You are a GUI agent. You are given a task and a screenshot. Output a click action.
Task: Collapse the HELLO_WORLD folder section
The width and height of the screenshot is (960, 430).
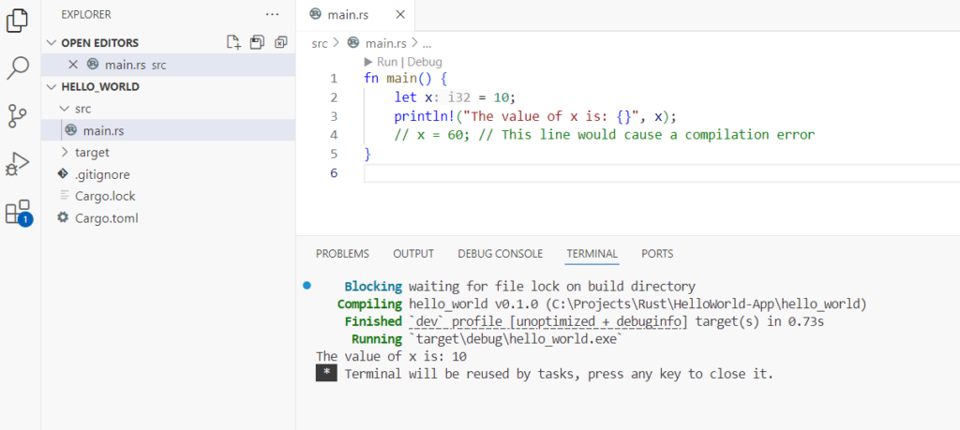click(51, 87)
